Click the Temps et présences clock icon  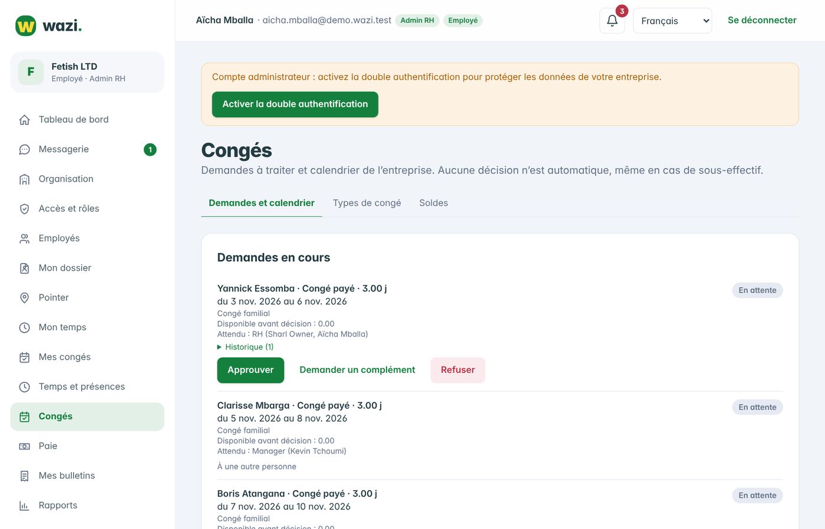click(x=24, y=387)
